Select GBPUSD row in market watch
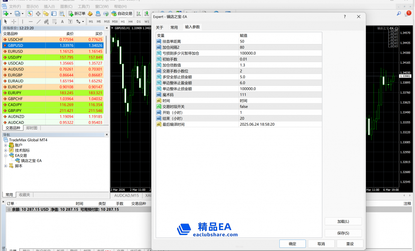The width and height of the screenshot is (415, 251). 23,46
